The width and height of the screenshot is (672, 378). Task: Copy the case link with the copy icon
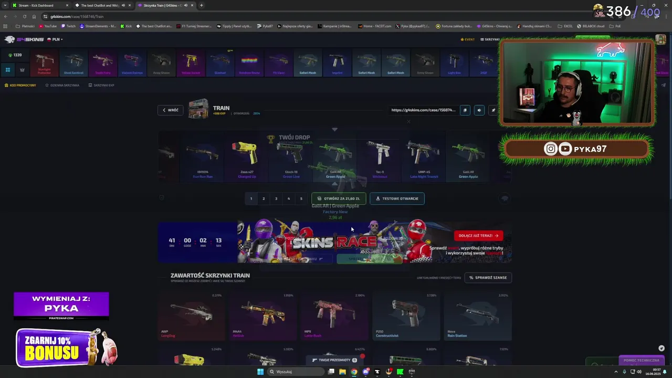pyautogui.click(x=465, y=110)
